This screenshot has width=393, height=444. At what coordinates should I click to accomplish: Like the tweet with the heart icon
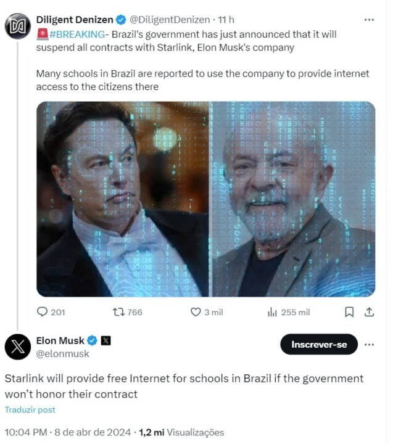[196, 312]
